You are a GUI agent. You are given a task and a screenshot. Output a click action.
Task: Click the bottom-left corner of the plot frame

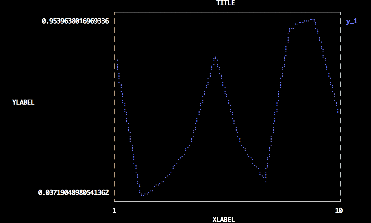114,201
